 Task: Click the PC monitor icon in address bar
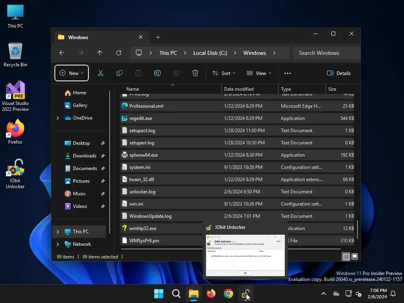(x=139, y=53)
